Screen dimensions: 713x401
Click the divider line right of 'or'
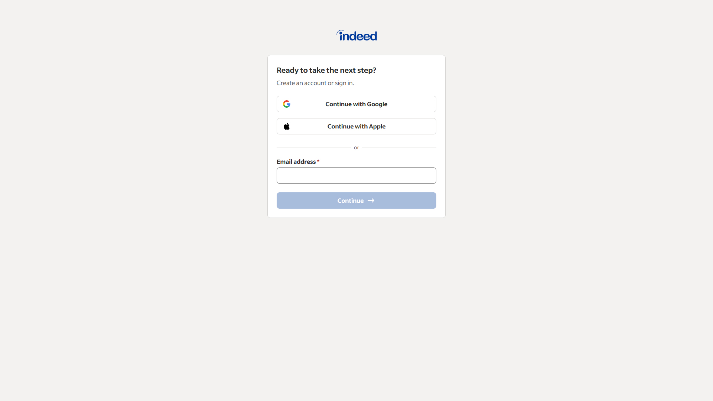(x=399, y=147)
